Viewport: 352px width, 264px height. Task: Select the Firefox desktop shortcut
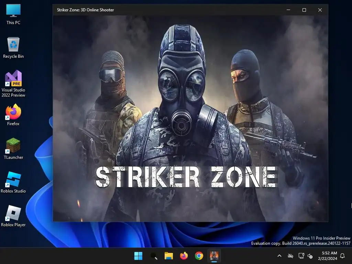pos(13,115)
